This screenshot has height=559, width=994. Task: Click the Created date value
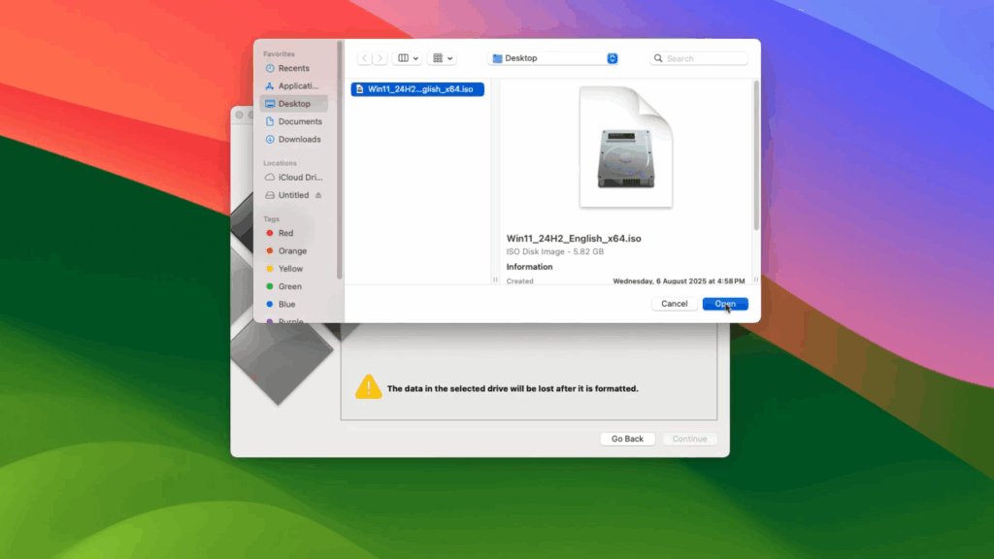point(679,280)
